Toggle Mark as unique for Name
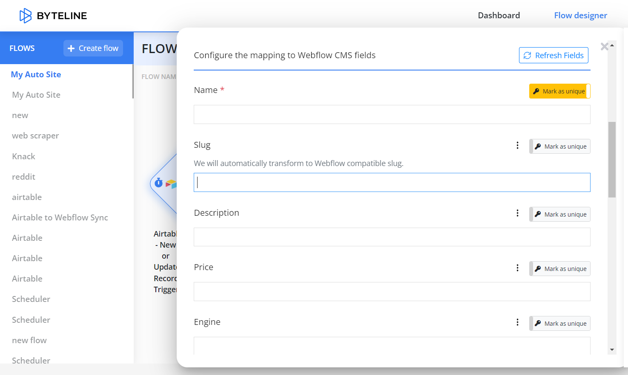 click(x=559, y=91)
